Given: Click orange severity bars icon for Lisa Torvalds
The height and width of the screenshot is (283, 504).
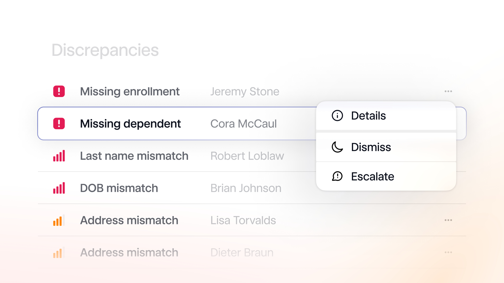Looking at the screenshot, I should click(59, 220).
